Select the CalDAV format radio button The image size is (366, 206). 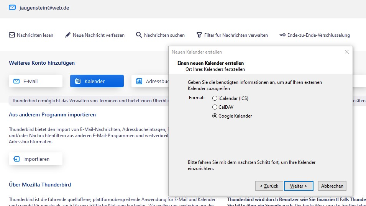pyautogui.click(x=215, y=107)
